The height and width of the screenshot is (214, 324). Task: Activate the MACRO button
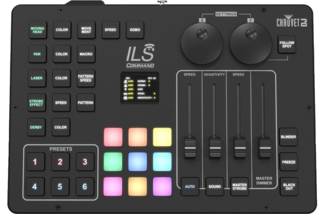pos(86,54)
